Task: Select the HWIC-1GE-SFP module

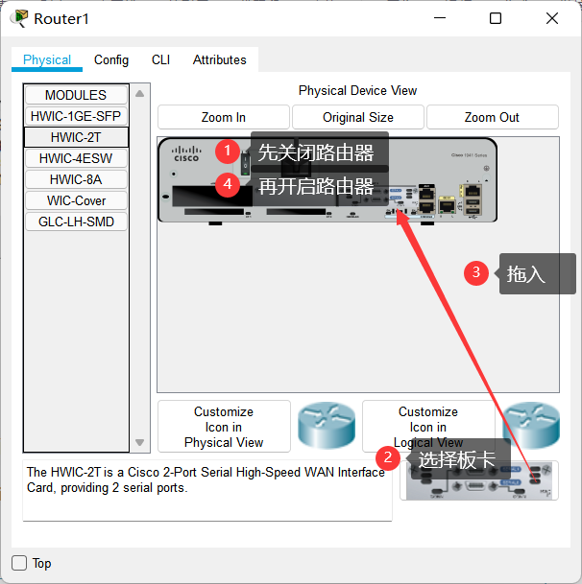Action: 76,116
